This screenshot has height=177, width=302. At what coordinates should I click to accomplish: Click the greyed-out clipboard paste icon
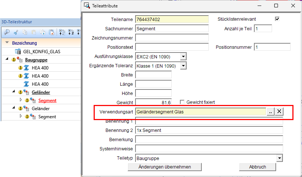pos(34,32)
